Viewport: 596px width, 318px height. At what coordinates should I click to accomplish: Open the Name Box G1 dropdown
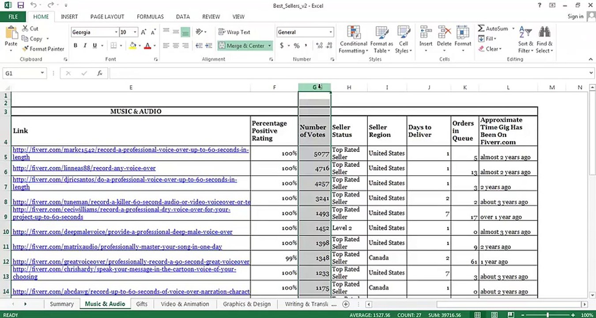(x=42, y=73)
